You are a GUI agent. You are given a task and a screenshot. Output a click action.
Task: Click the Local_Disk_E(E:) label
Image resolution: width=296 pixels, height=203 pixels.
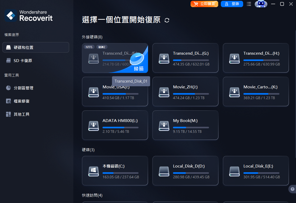click(258, 166)
